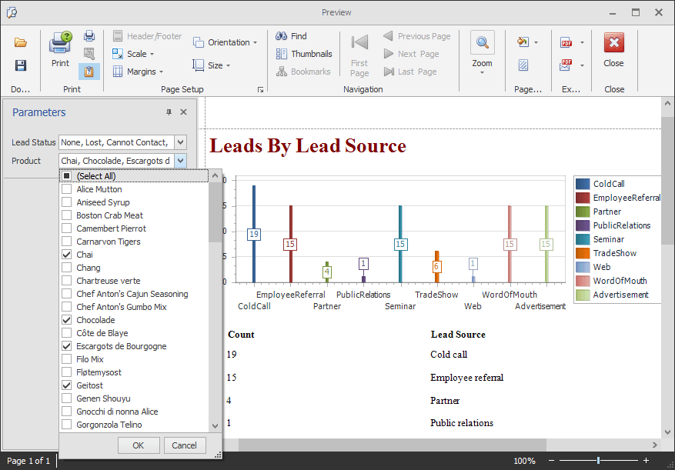Check the Alice Mutton checkbox
The width and height of the screenshot is (675, 470).
pyautogui.click(x=67, y=189)
